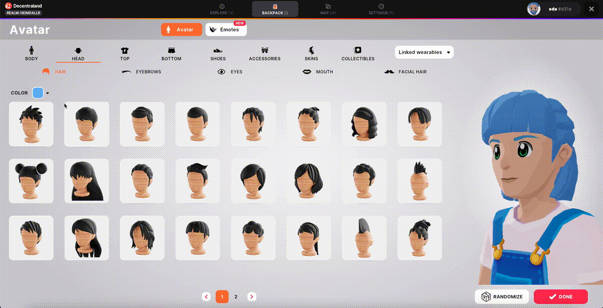Viewport: 603px width, 308px height.
Task: Click the next page arrow
Action: 252,297
